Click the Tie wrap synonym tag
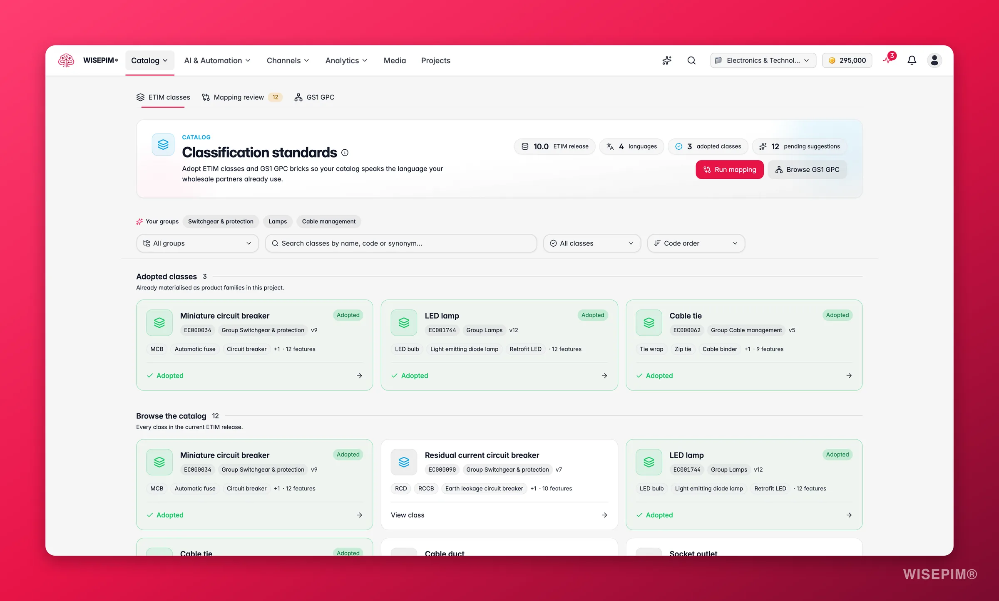Image resolution: width=999 pixels, height=601 pixels. [651, 349]
